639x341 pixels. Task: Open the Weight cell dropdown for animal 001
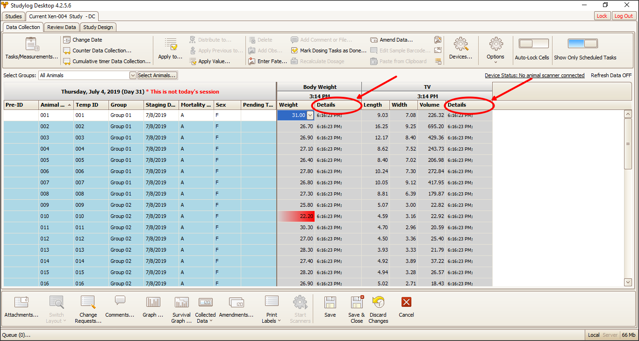(310, 115)
